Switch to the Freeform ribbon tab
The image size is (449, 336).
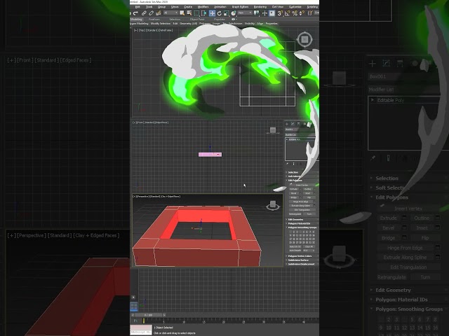156,19
